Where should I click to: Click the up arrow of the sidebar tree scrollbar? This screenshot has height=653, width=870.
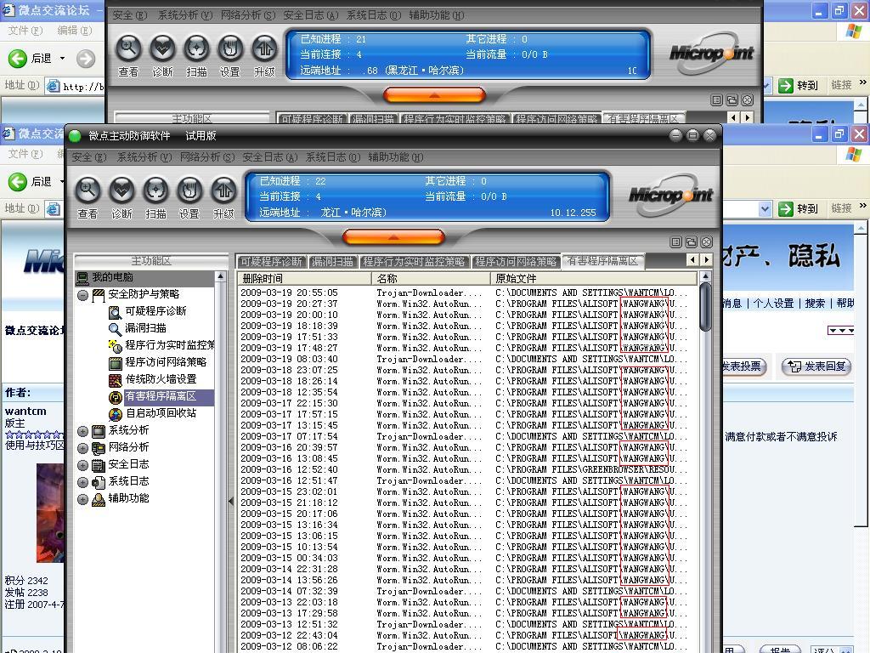[x=221, y=276]
